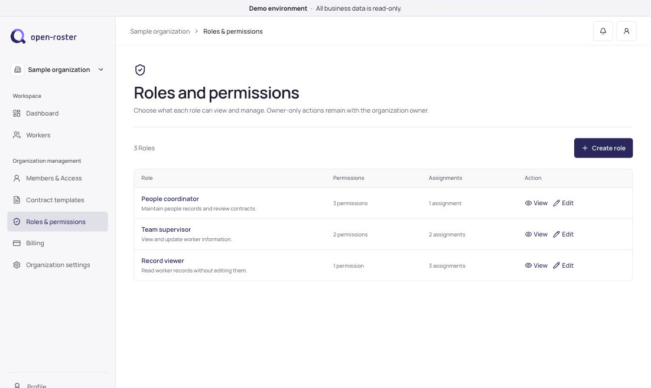651x388 pixels.
Task: View the People coordinator role
Action: click(536, 203)
